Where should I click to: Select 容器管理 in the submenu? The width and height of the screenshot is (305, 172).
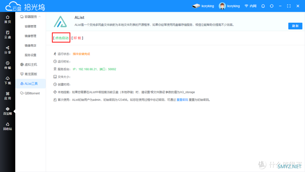click(30, 26)
